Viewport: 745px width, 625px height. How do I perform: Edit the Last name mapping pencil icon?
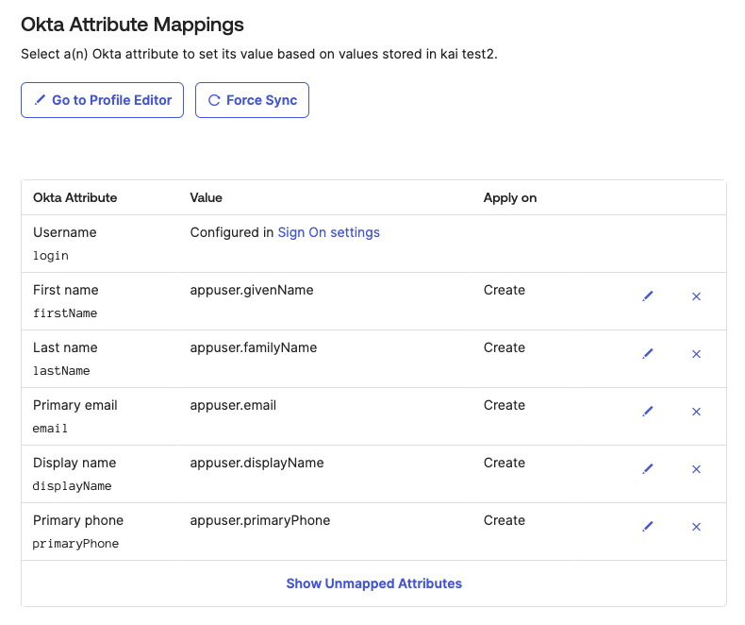coord(648,354)
